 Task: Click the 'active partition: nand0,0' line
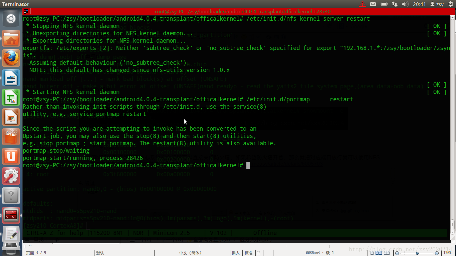click(x=120, y=189)
